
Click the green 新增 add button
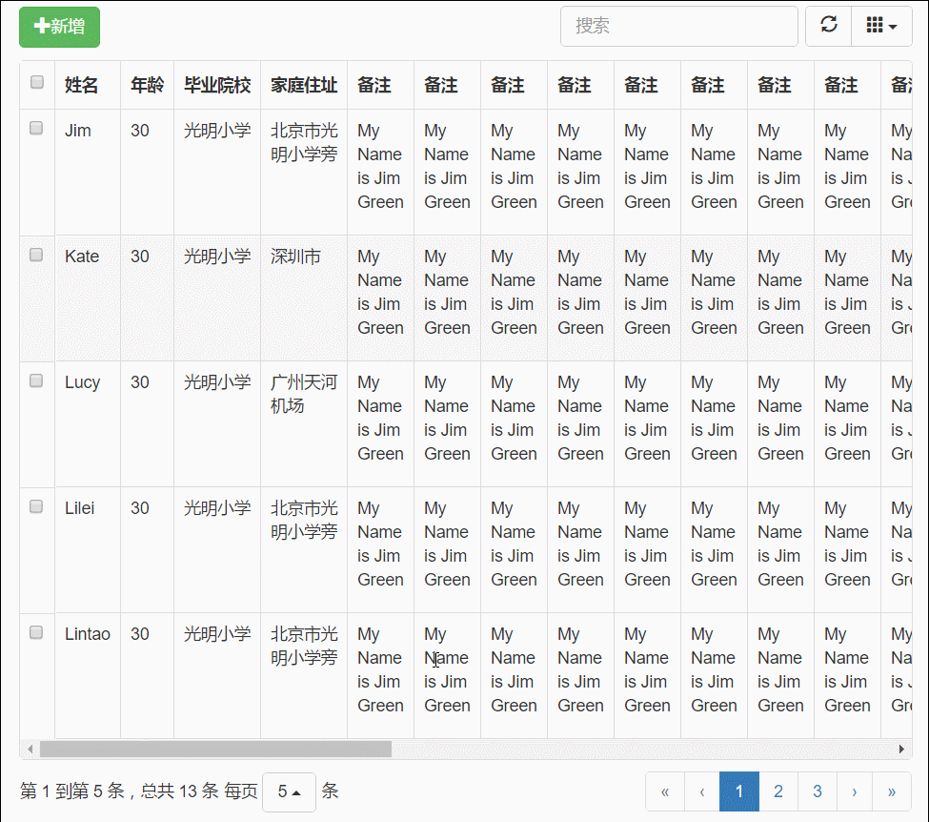pyautogui.click(x=59, y=27)
